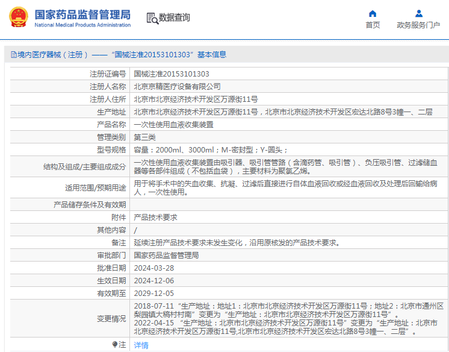Click the 境内医疗器械（注册）基本信息 header
The height and width of the screenshot is (352, 449).
119,54
